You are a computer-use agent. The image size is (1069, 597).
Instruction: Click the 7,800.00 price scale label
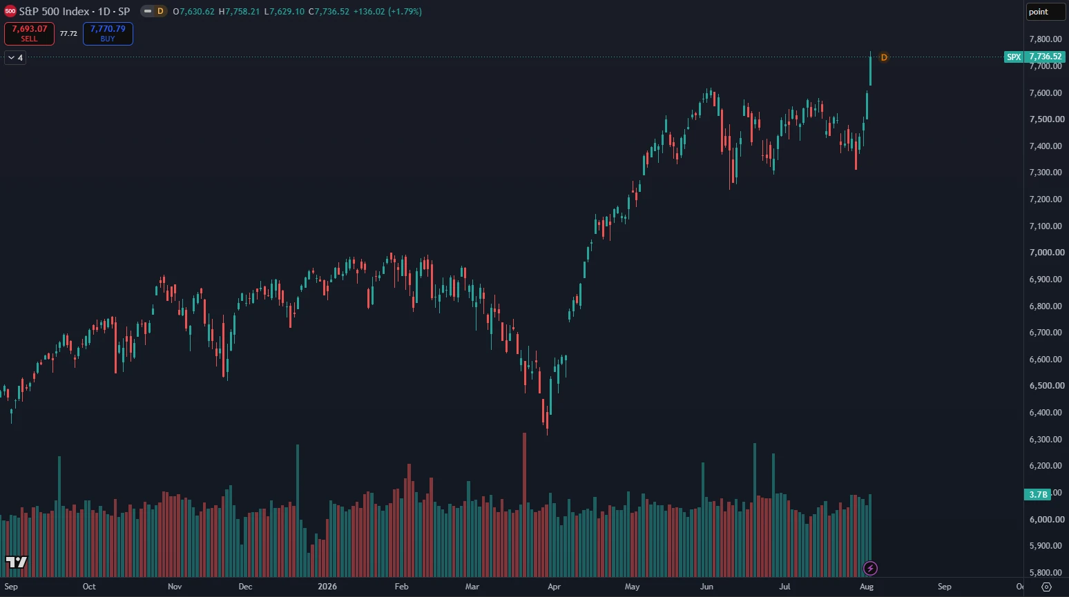(x=1046, y=39)
